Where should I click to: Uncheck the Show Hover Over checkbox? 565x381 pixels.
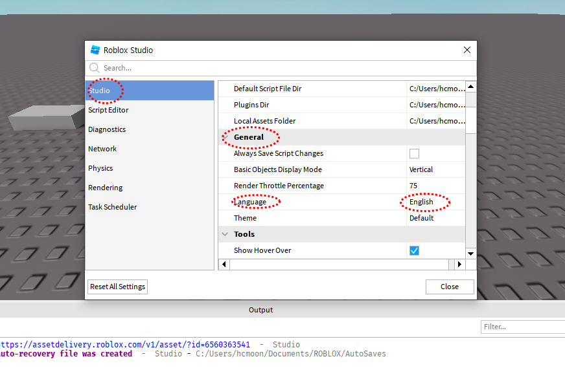[414, 250]
